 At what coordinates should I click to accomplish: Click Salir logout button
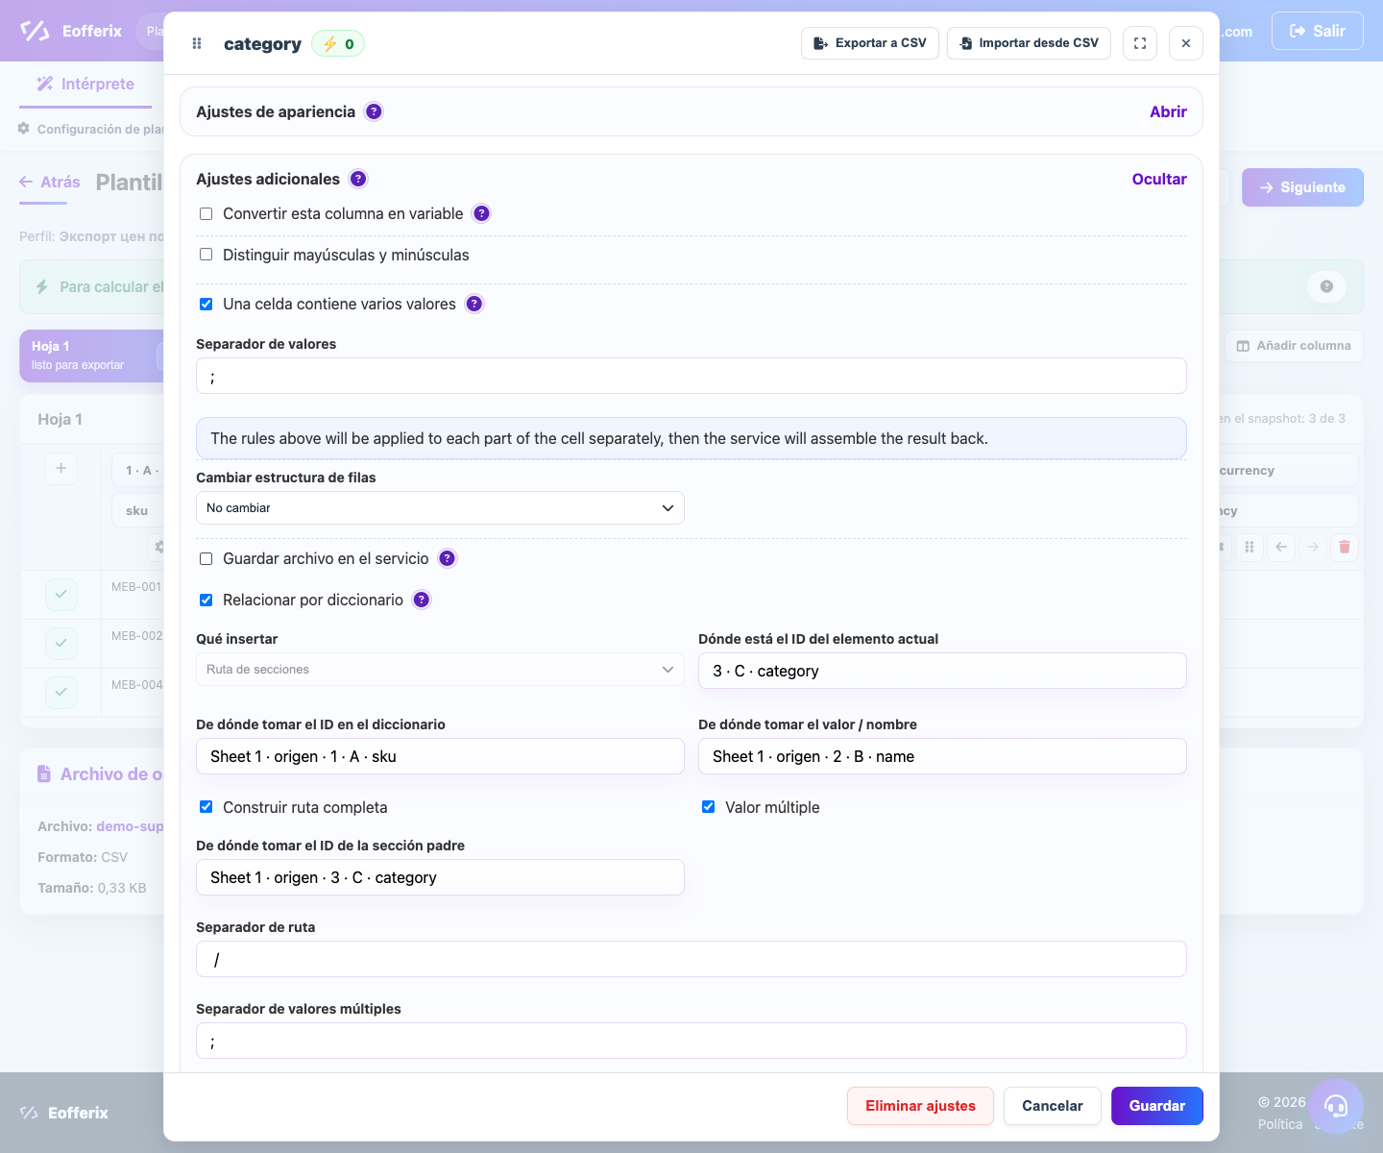1318,31
